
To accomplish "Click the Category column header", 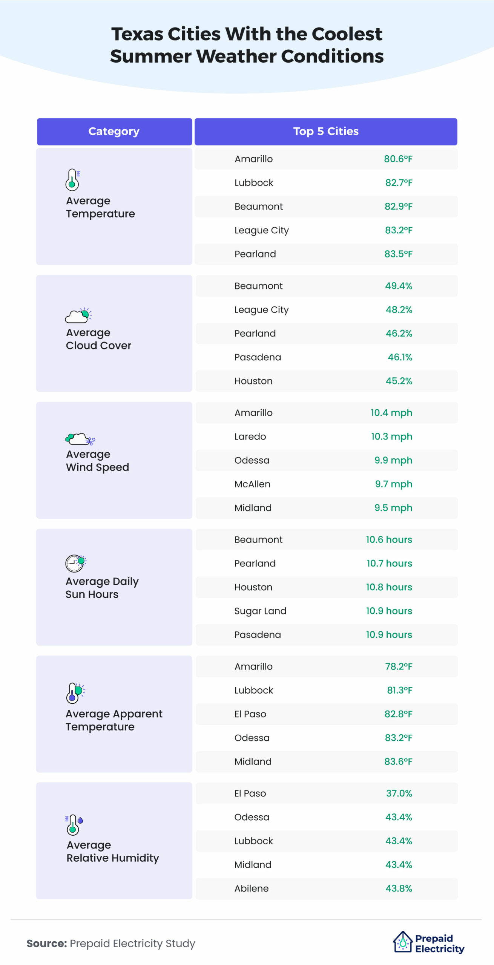I will (x=114, y=132).
